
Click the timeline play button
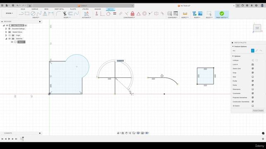click(x=9, y=139)
